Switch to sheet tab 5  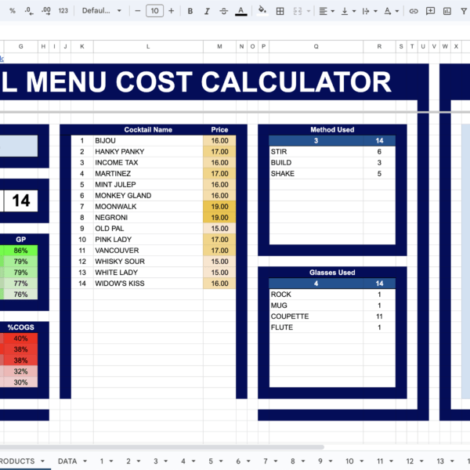pos(211,461)
